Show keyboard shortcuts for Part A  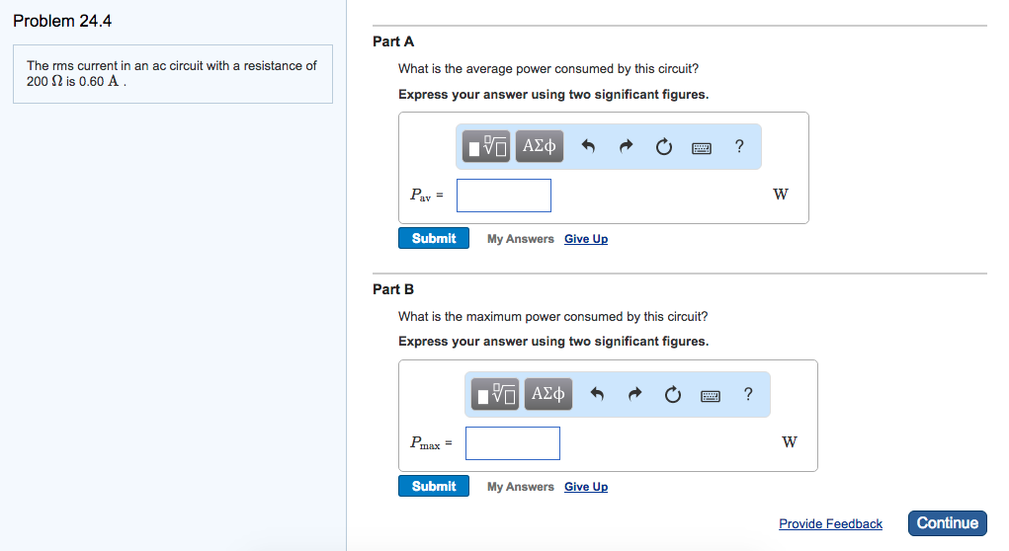[702, 148]
